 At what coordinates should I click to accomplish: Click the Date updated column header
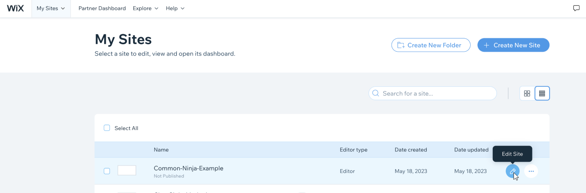(471, 150)
